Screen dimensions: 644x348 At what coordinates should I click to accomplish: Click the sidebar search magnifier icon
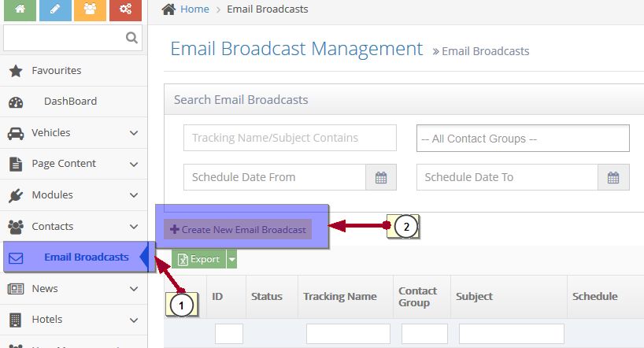[131, 38]
